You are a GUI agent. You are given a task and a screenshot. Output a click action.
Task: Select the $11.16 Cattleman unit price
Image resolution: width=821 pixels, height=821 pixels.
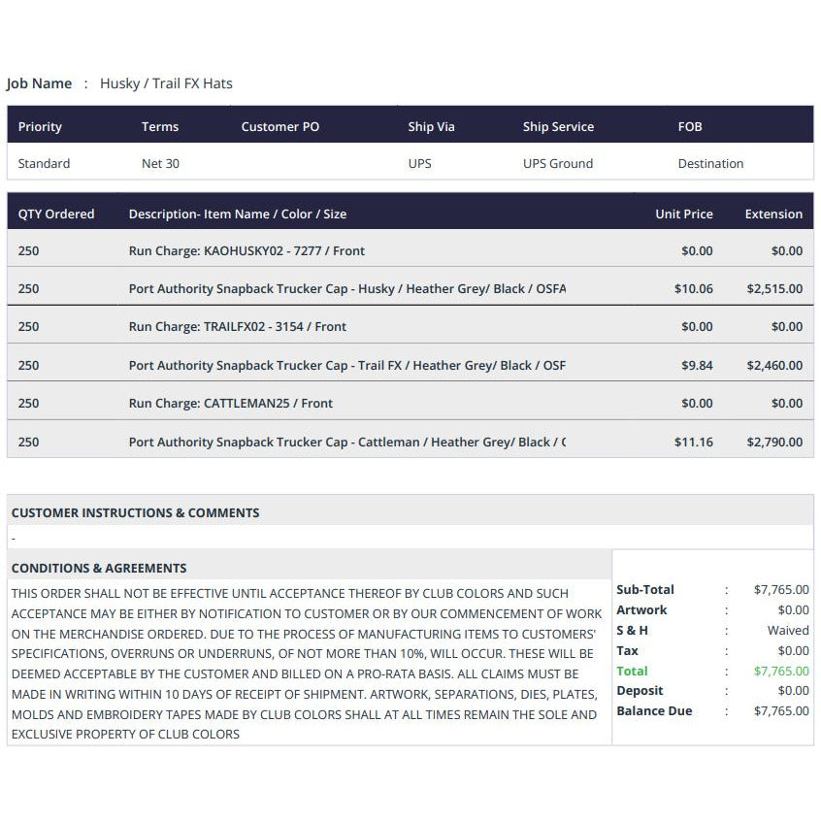click(x=693, y=442)
